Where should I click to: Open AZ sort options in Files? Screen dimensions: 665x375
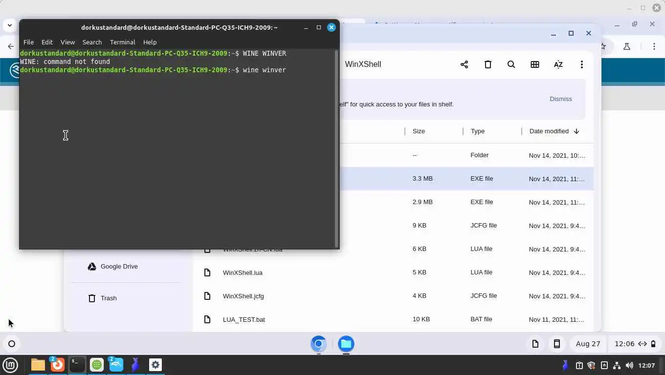[558, 64]
